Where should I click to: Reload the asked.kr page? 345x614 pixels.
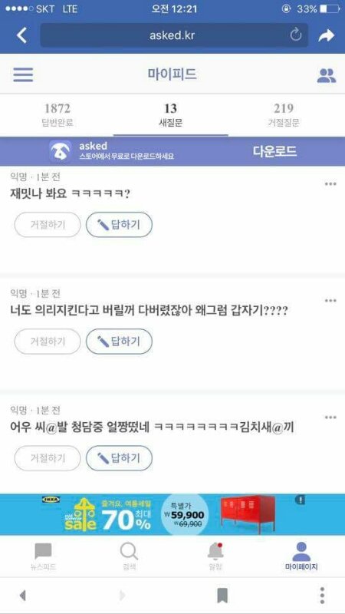pos(296,35)
